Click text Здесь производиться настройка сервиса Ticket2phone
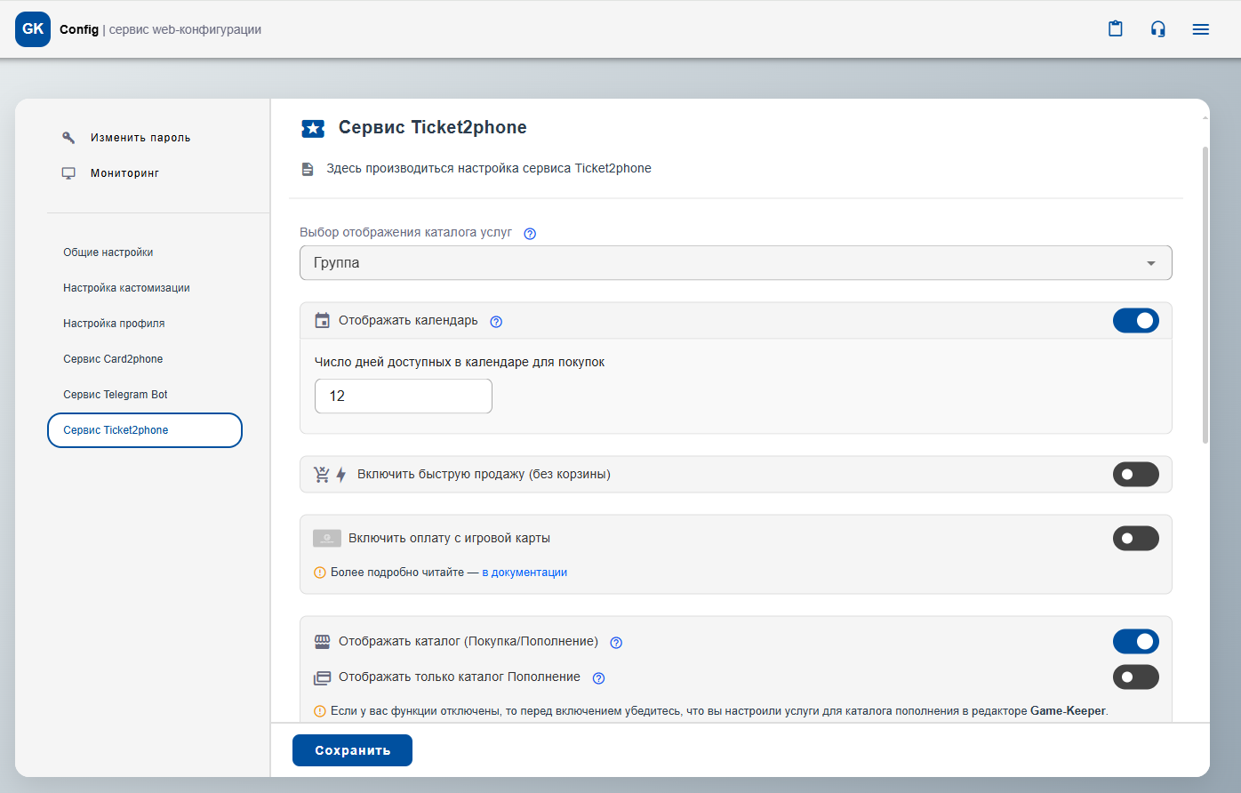This screenshot has height=793, width=1241. (489, 168)
